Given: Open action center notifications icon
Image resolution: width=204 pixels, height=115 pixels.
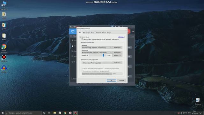Looking at the screenshot, I should [200, 113].
